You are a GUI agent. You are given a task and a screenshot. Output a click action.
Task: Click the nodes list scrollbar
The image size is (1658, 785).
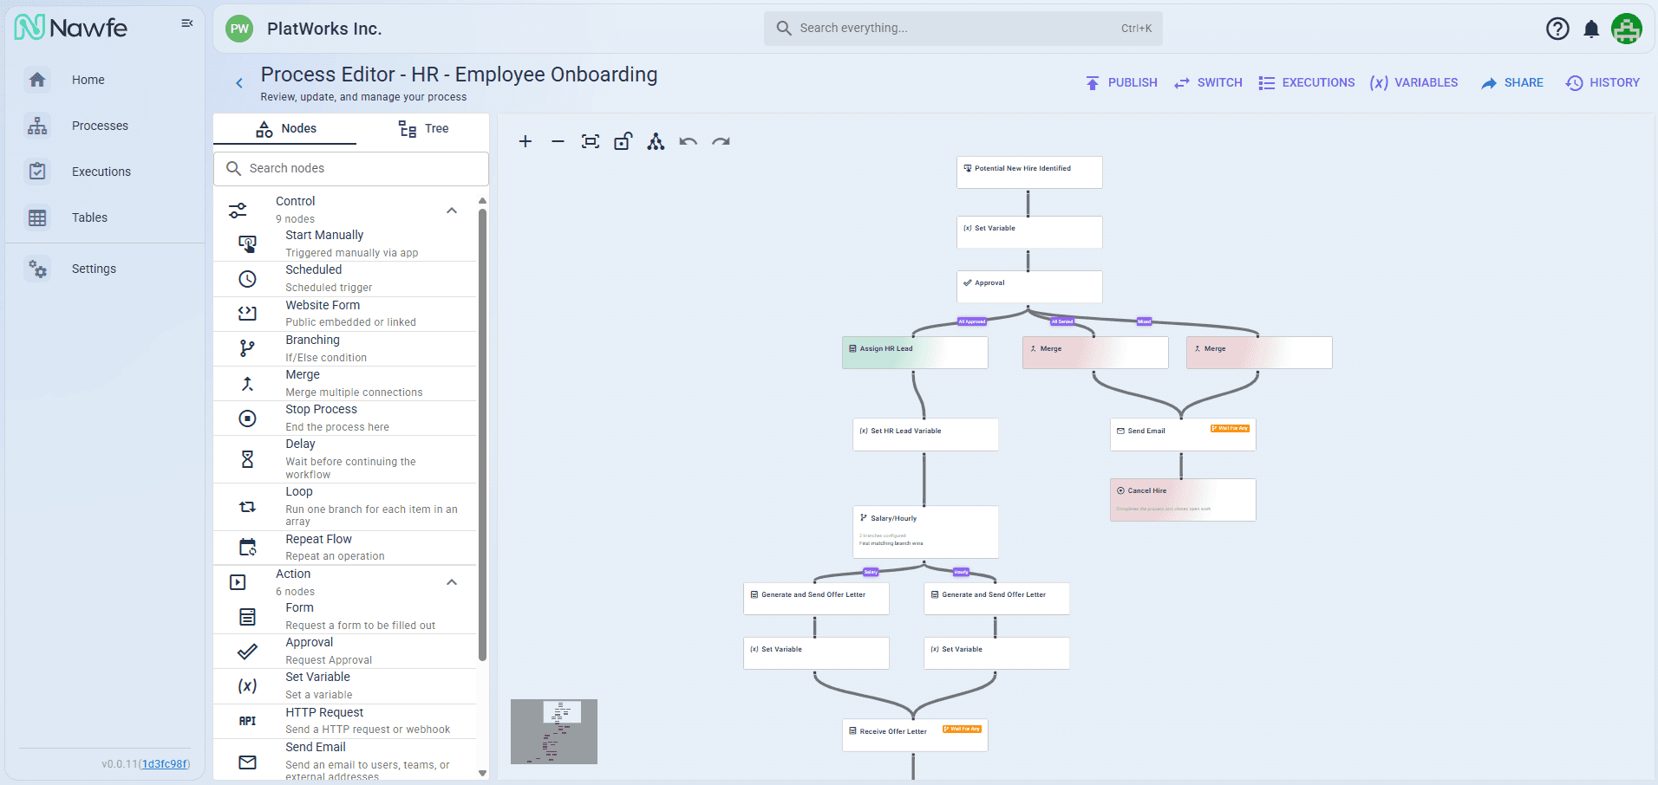[x=482, y=433]
